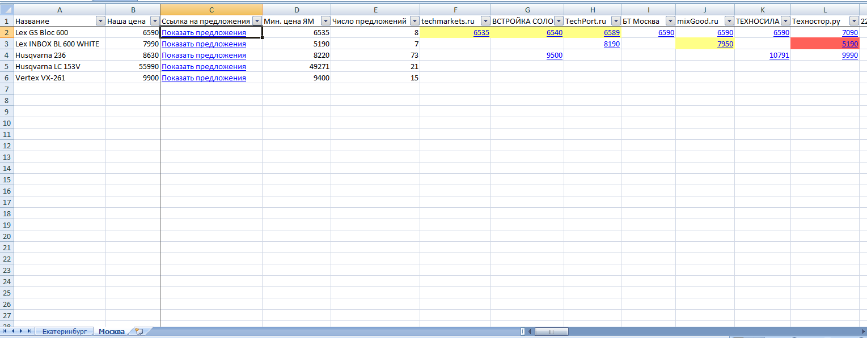
Task: Open Показать предложения link for Vertex VX-261
Action: point(204,78)
